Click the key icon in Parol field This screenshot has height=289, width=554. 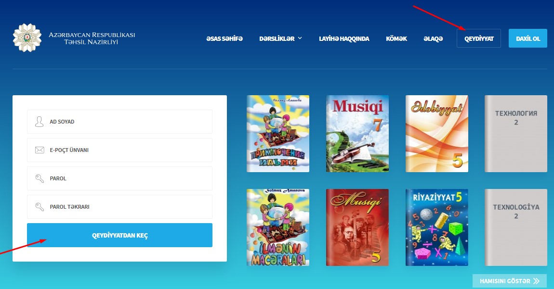click(40, 178)
